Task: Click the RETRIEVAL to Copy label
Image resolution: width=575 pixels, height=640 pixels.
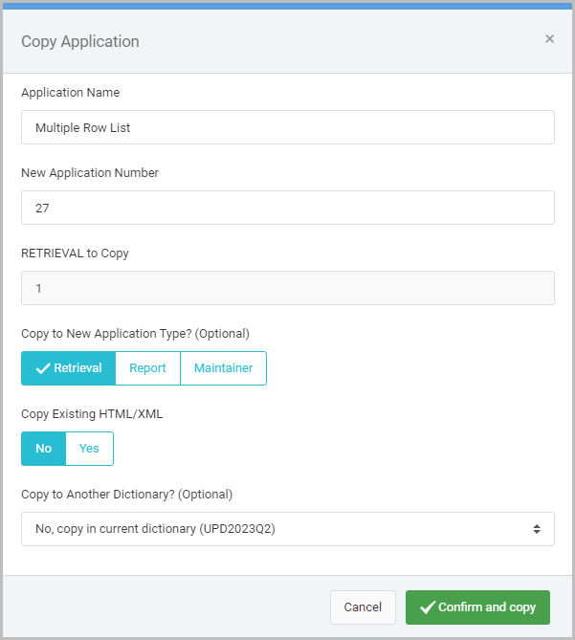Action: tap(75, 254)
